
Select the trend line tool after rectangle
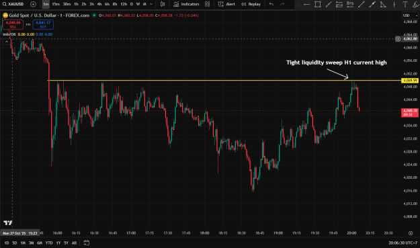click(x=329, y=4)
